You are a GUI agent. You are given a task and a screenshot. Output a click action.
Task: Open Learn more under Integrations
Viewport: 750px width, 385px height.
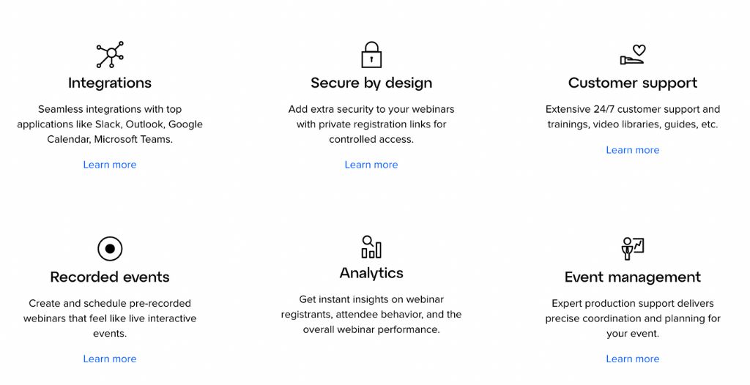coord(110,165)
